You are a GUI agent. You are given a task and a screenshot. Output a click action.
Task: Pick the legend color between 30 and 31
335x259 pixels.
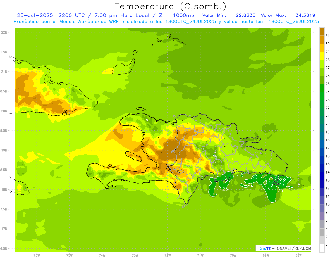(x=322, y=40)
